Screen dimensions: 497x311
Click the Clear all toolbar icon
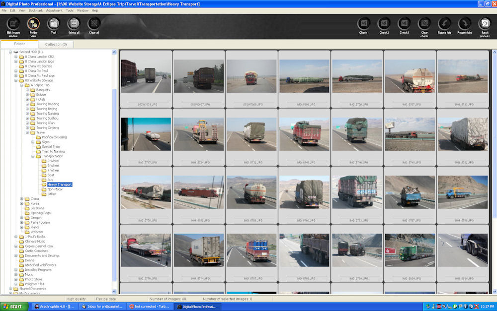point(94,24)
